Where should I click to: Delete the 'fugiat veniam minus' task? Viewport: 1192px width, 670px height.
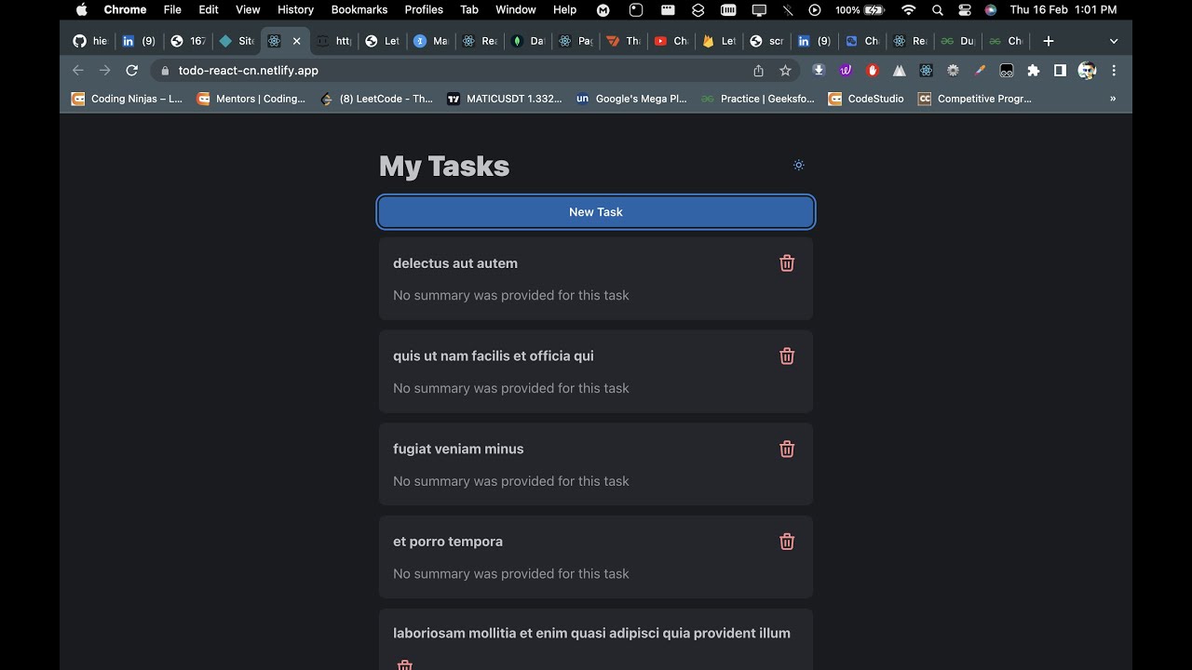787,449
